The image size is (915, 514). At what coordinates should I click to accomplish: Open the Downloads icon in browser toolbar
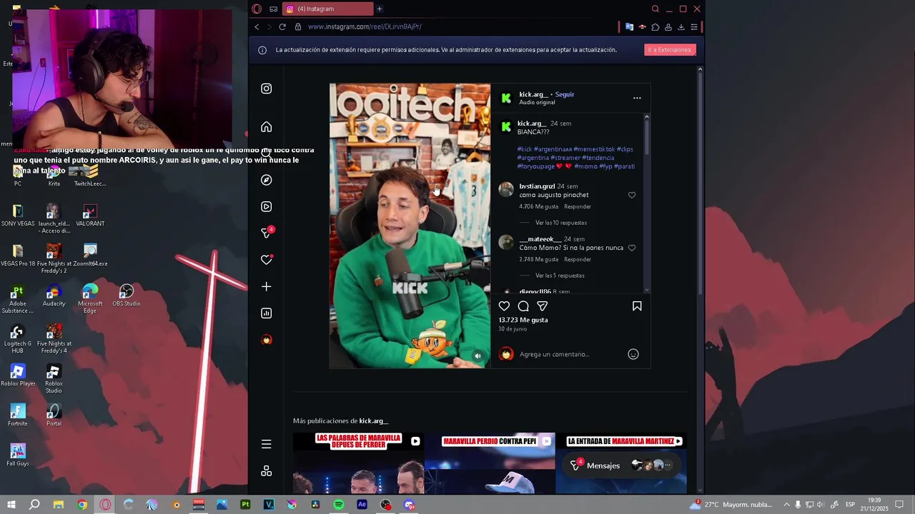681,27
